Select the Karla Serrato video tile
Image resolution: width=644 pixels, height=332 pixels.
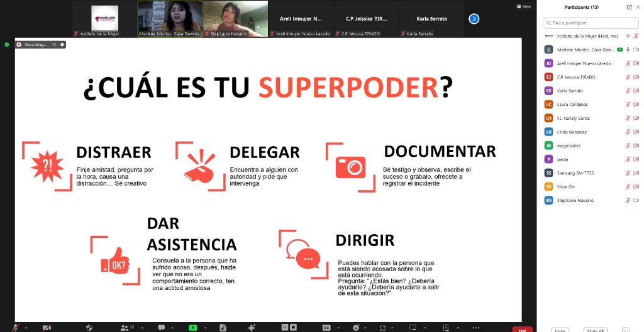click(x=431, y=19)
